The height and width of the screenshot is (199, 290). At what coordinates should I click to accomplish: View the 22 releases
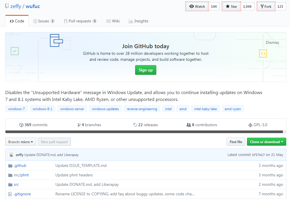145,125
